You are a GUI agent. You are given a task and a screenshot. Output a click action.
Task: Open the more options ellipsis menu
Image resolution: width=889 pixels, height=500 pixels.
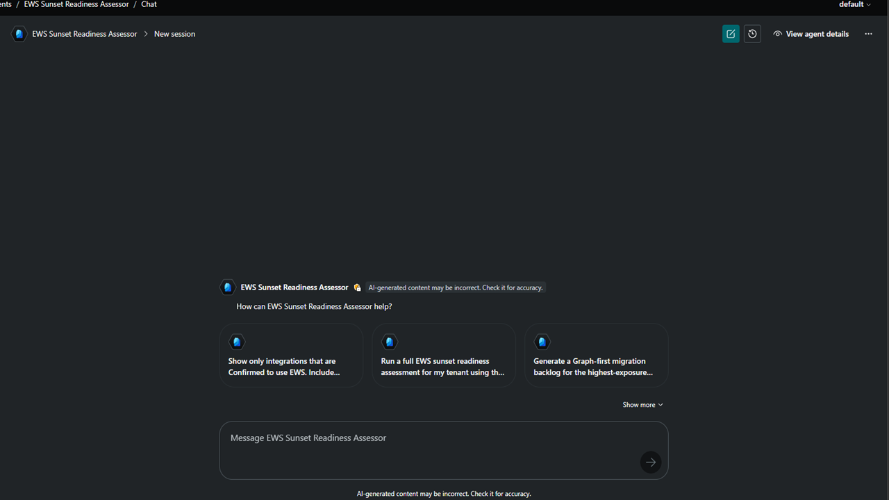tap(868, 34)
